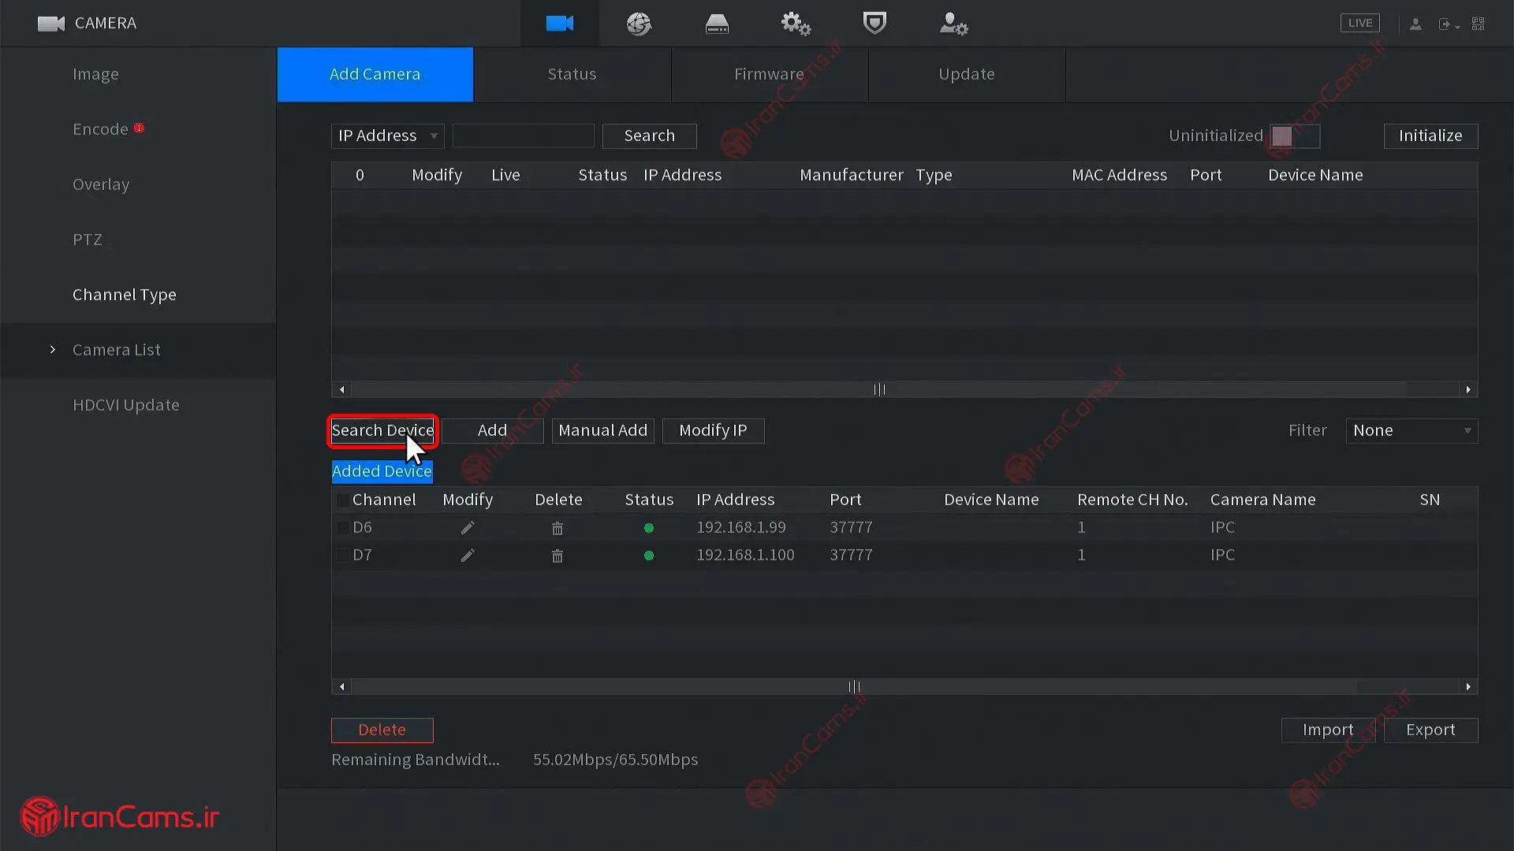The width and height of the screenshot is (1514, 851).
Task: Open the PTZ menu in sidebar
Action: pyautogui.click(x=88, y=240)
